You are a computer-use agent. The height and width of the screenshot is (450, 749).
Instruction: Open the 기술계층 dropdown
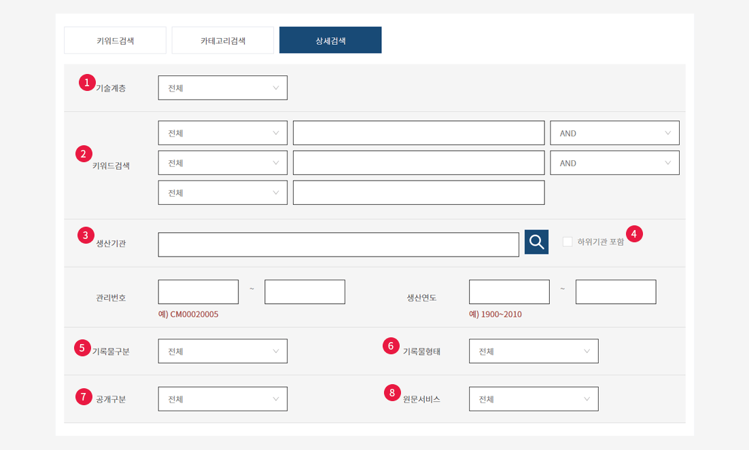click(222, 88)
